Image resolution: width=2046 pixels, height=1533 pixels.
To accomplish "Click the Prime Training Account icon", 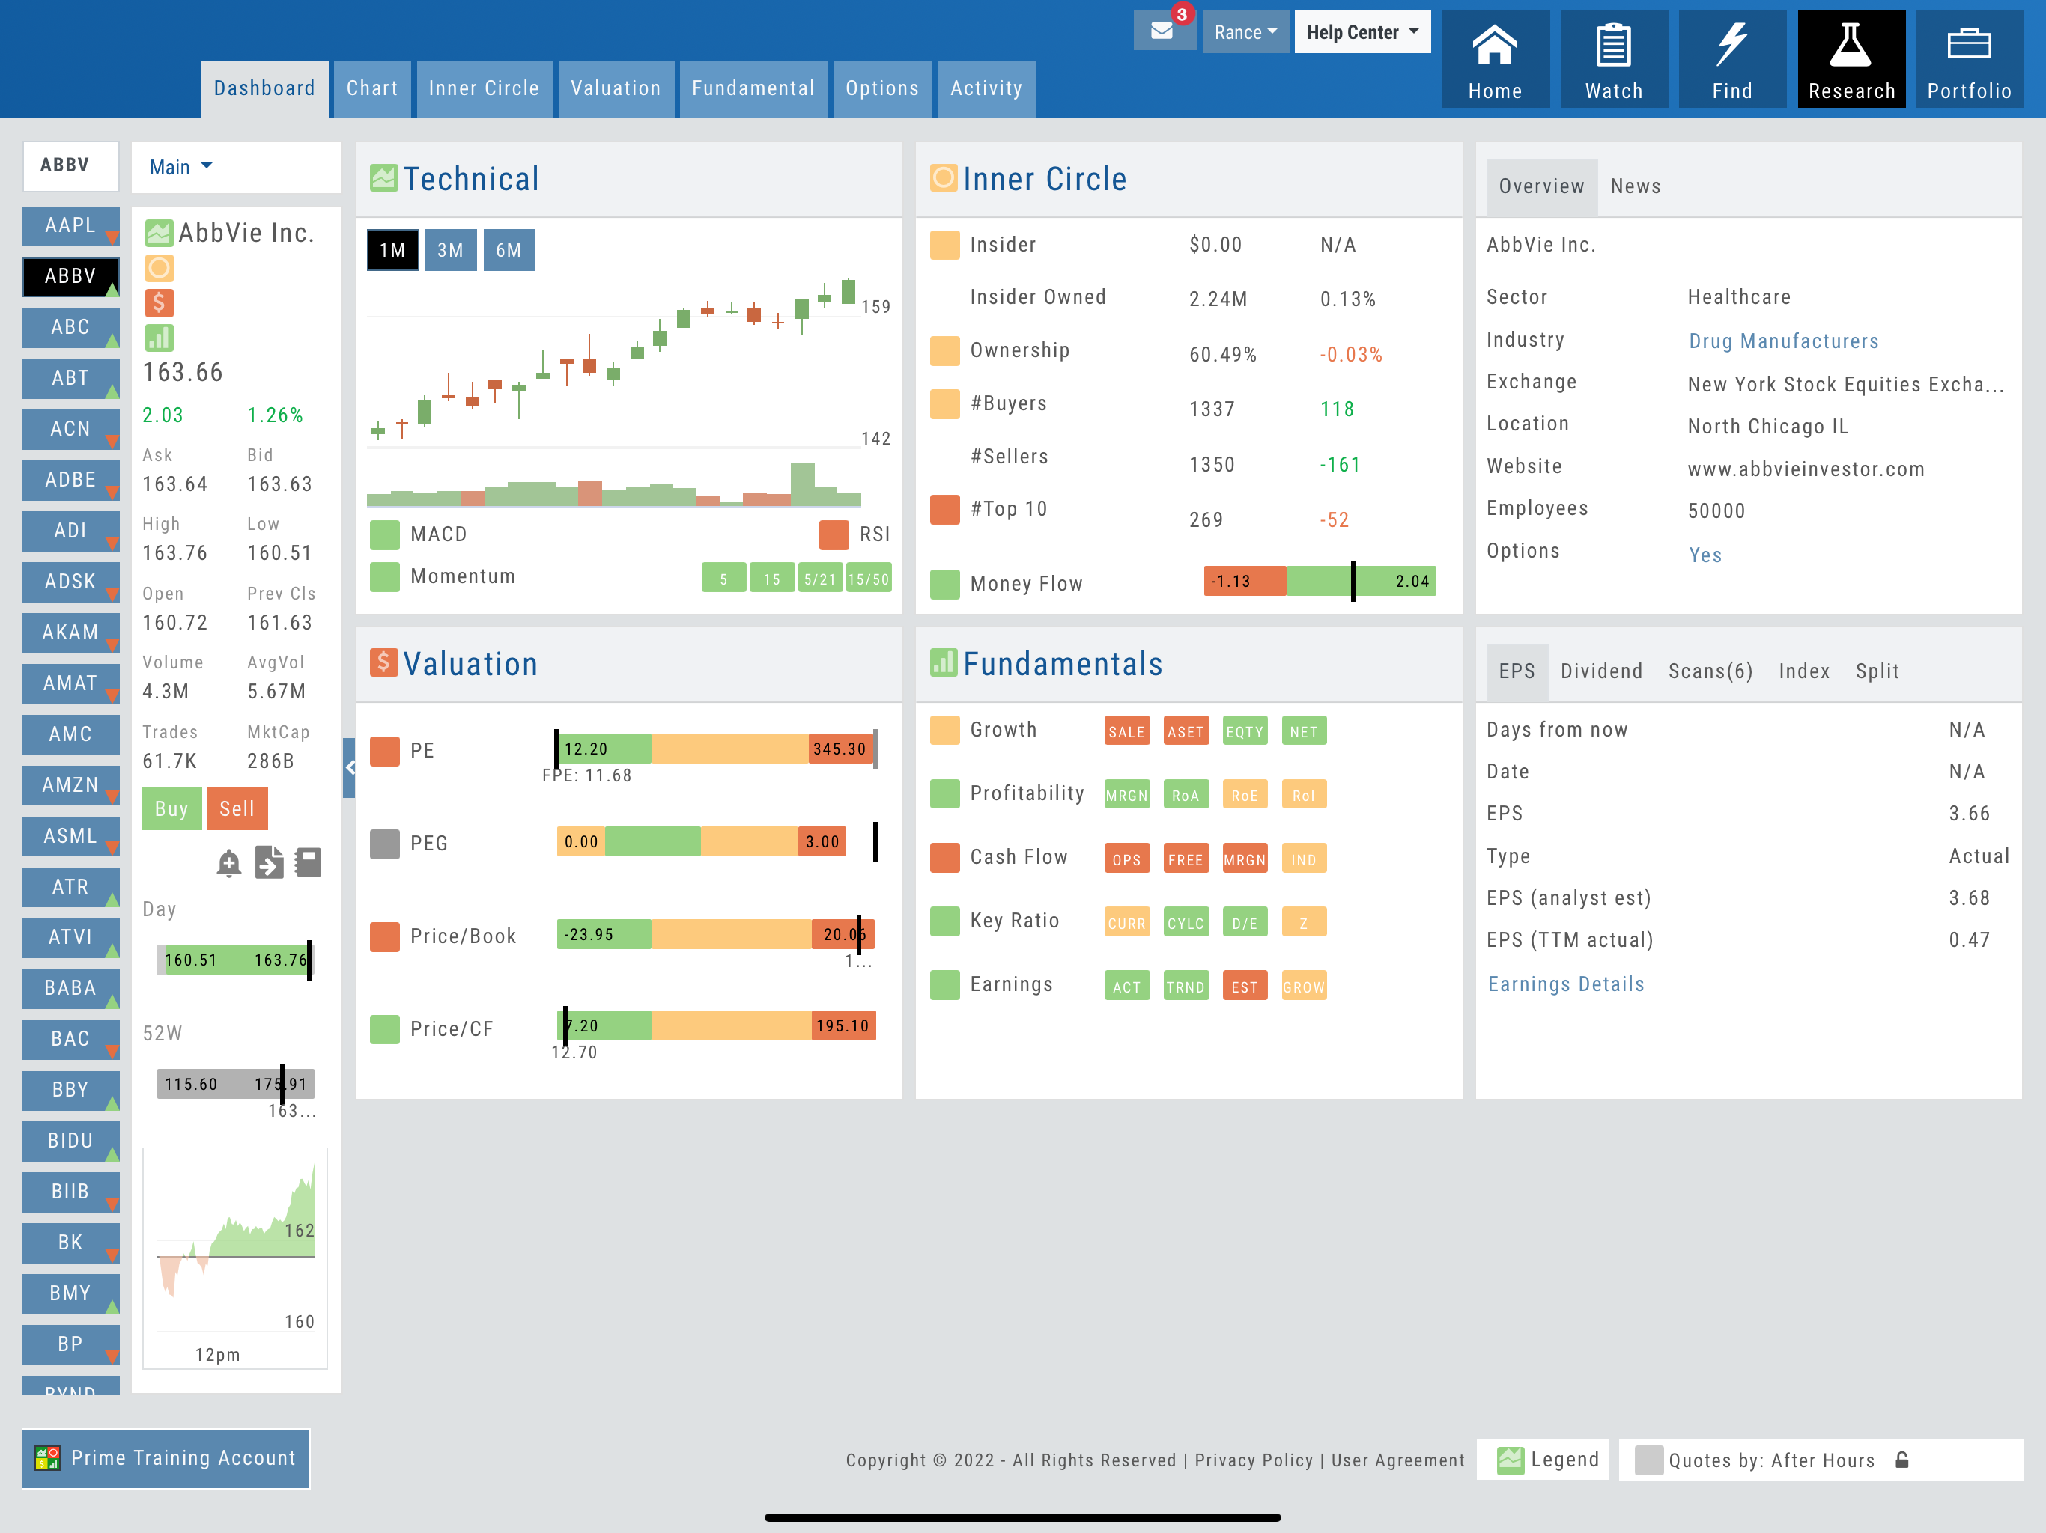I will click(x=47, y=1458).
